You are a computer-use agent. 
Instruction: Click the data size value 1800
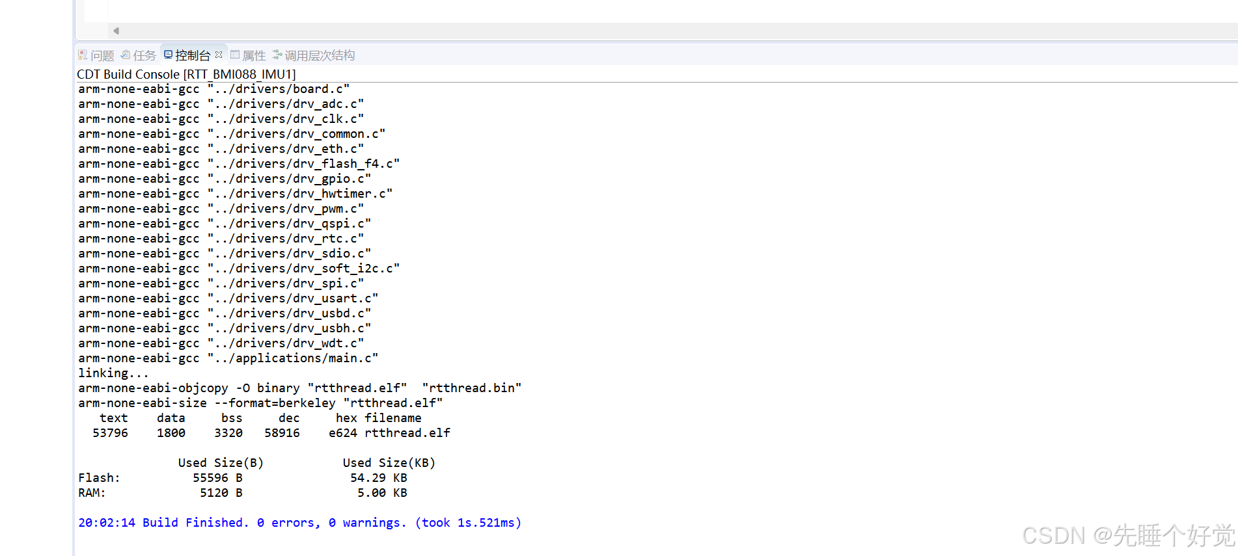[x=171, y=433]
